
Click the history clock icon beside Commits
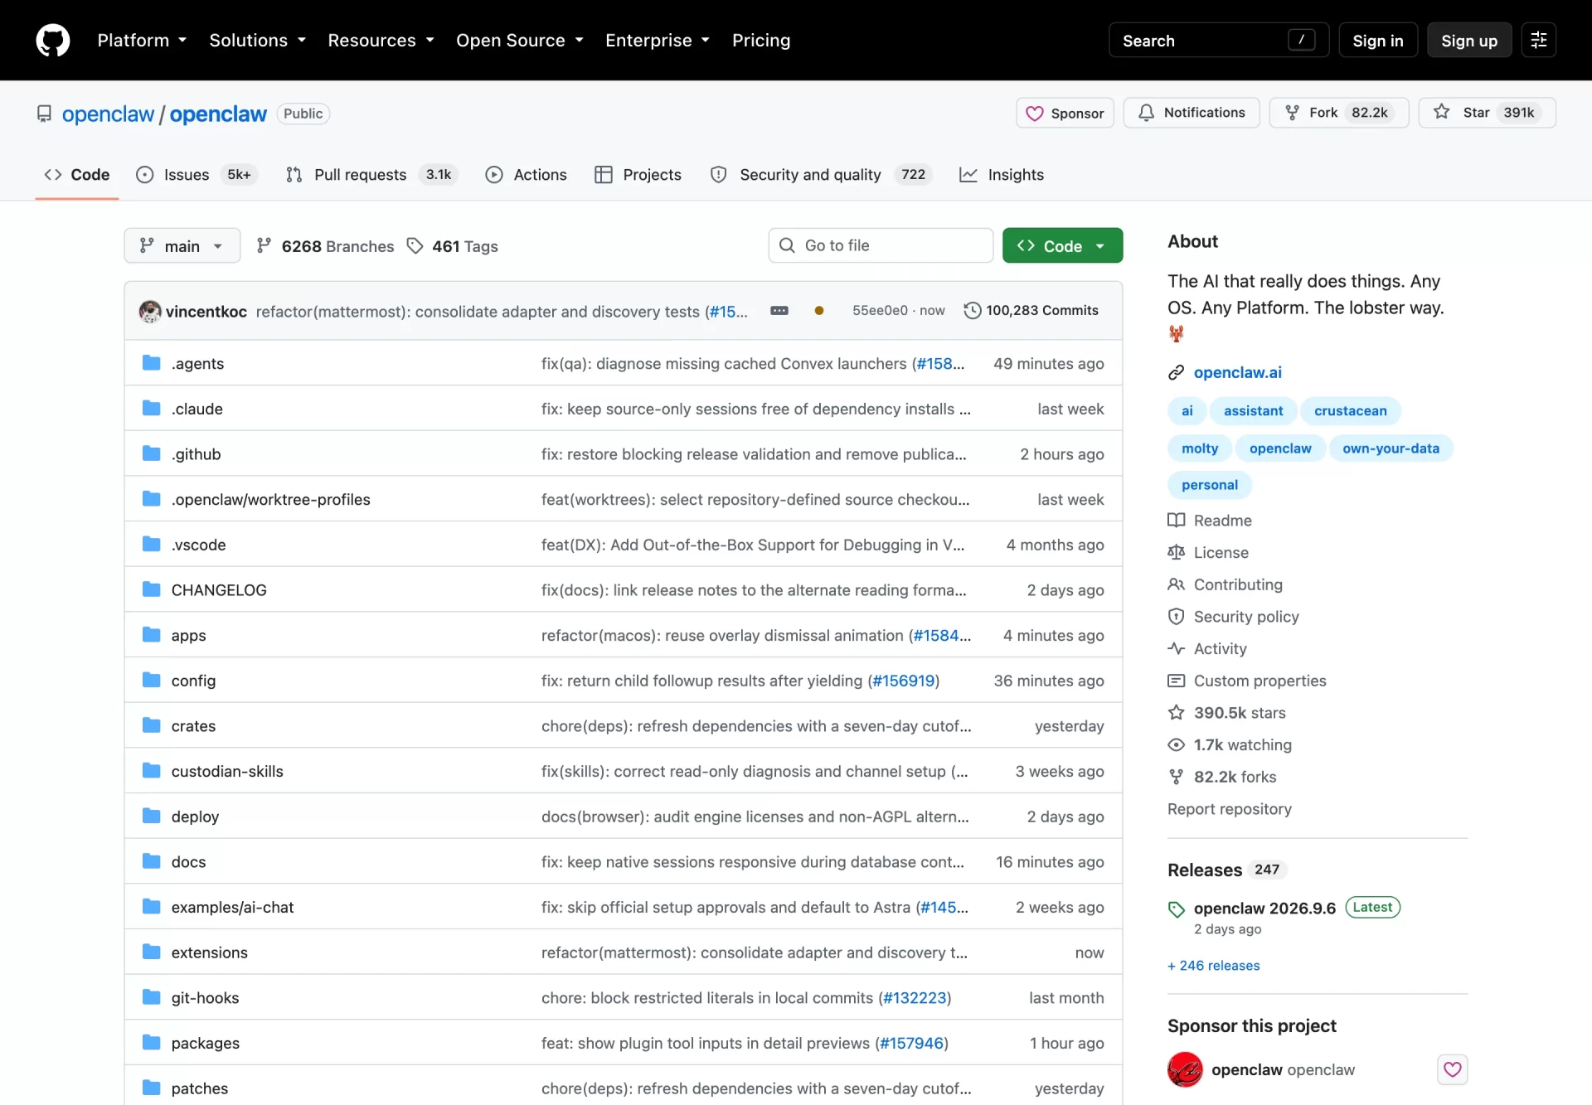tap(973, 311)
